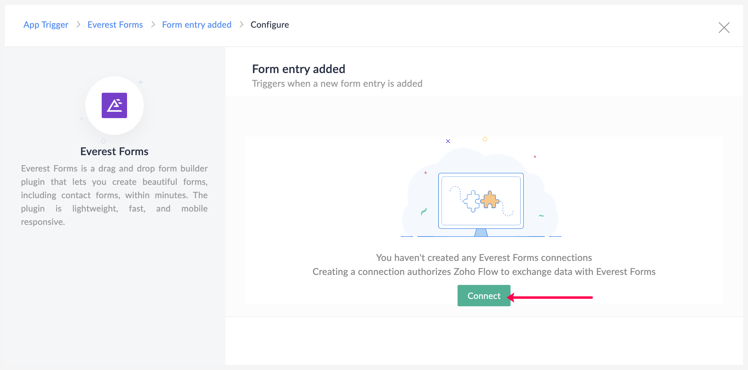This screenshot has width=748, height=370.
Task: Click the 'Triggers when a new form entry' subtitle
Action: [x=337, y=83]
